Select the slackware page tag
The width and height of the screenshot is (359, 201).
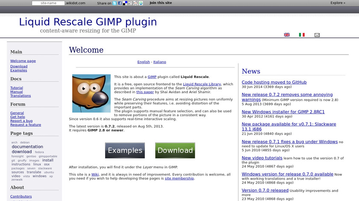click(45, 168)
